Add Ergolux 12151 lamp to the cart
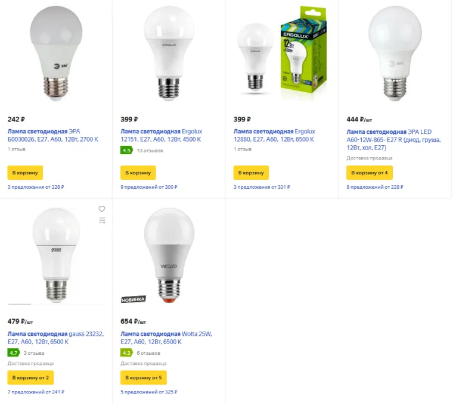453x403 pixels. (138, 173)
